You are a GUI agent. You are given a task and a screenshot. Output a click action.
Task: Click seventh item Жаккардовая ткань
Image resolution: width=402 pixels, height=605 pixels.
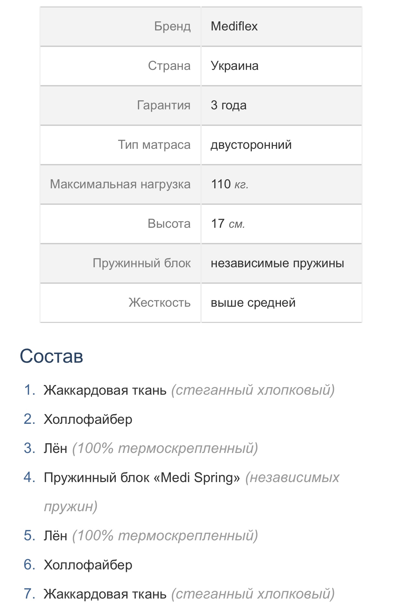[x=189, y=594]
